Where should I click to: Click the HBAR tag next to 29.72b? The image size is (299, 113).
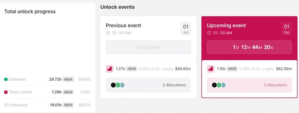68,79
